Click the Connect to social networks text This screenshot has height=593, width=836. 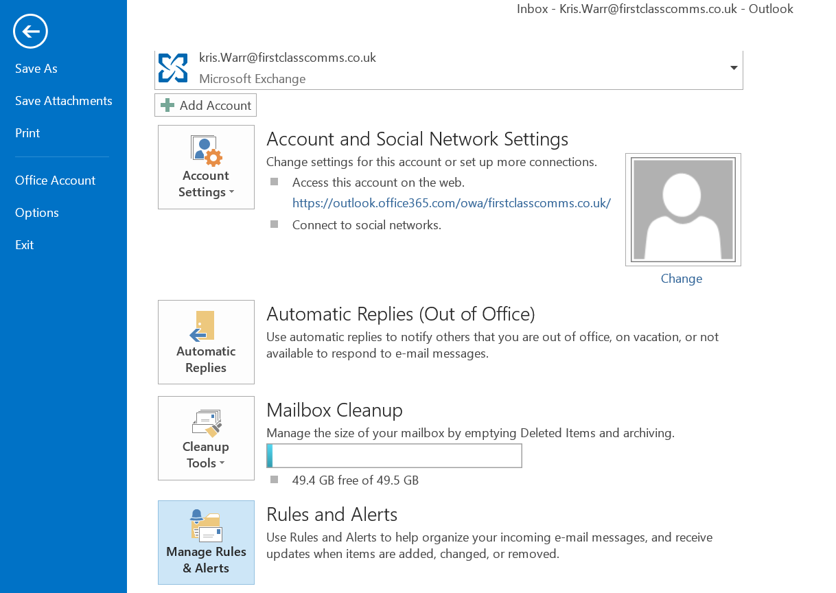(x=367, y=225)
